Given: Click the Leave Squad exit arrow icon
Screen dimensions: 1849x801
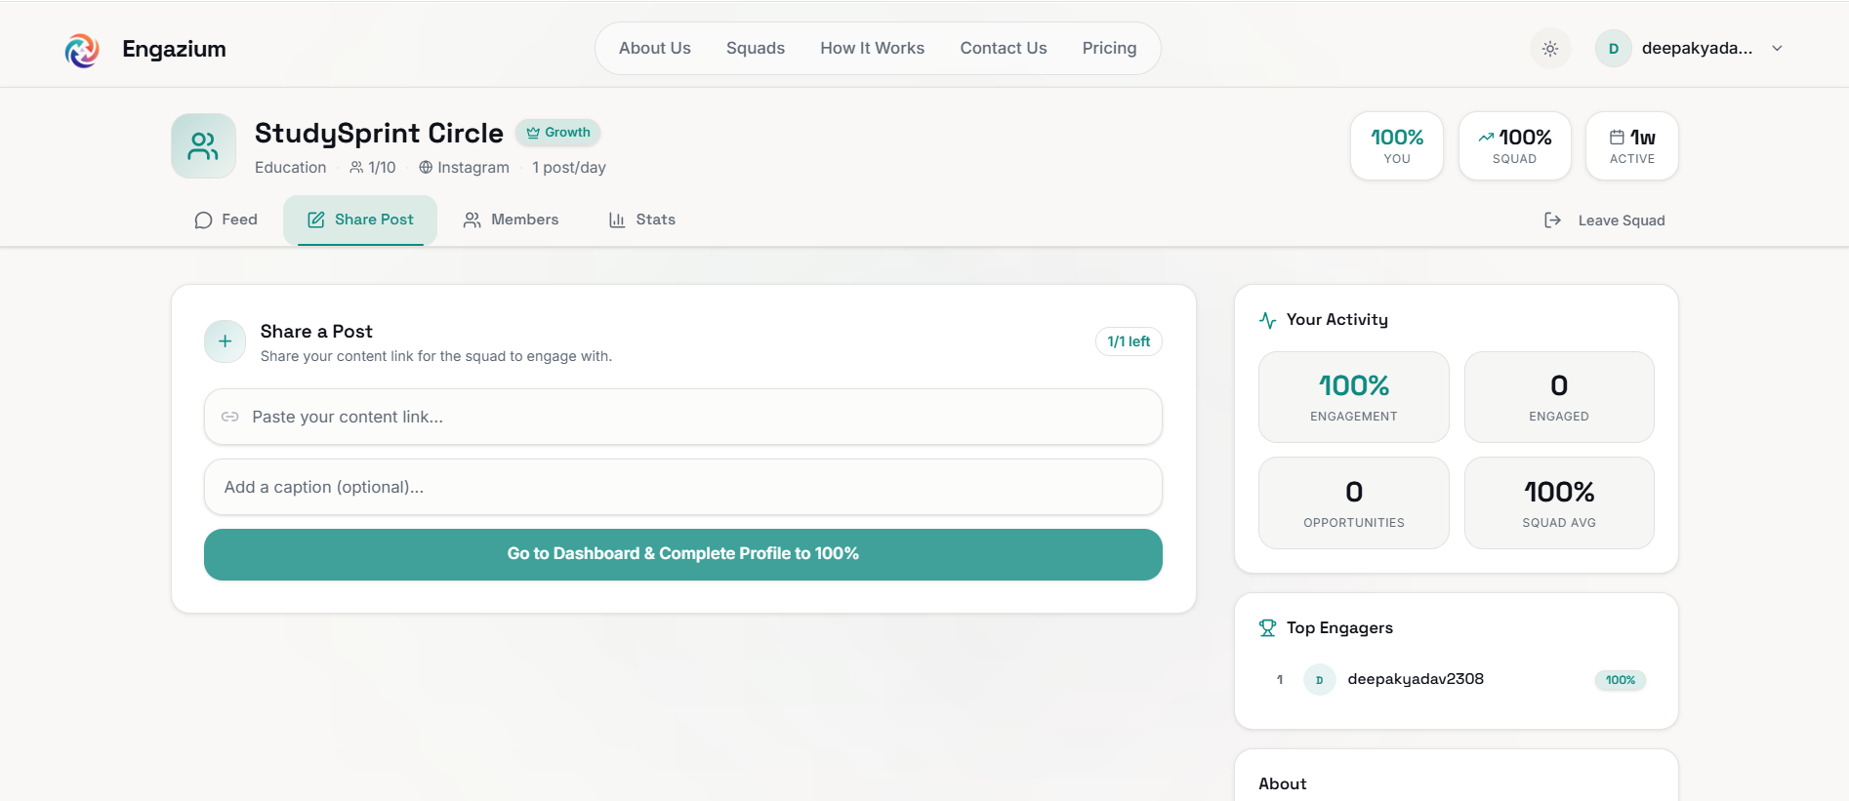Looking at the screenshot, I should pos(1552,220).
